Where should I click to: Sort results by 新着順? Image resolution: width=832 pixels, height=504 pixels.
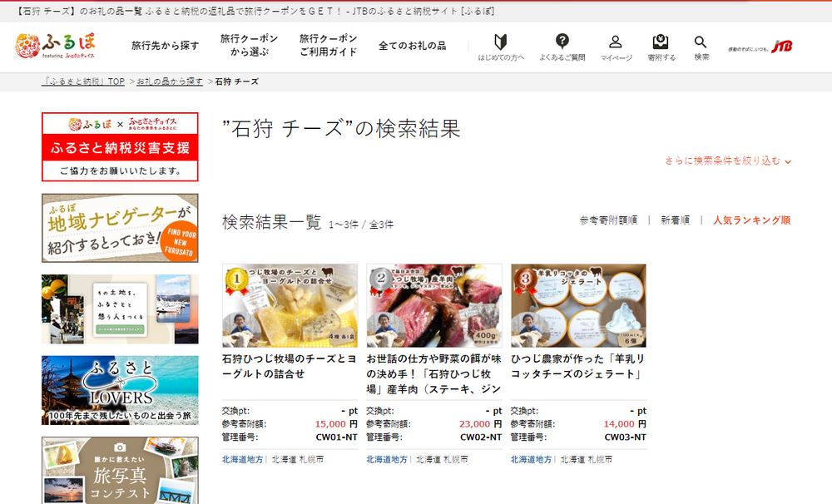675,220
